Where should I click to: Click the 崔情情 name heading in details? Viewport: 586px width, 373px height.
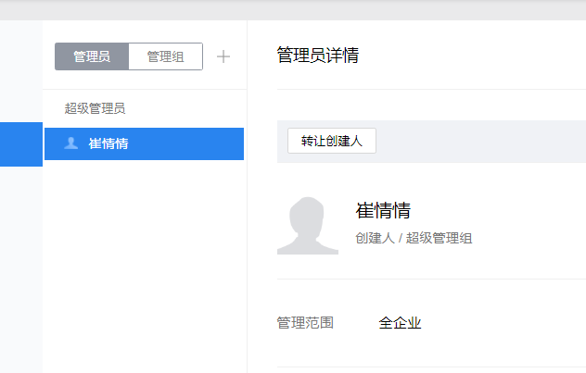click(383, 210)
